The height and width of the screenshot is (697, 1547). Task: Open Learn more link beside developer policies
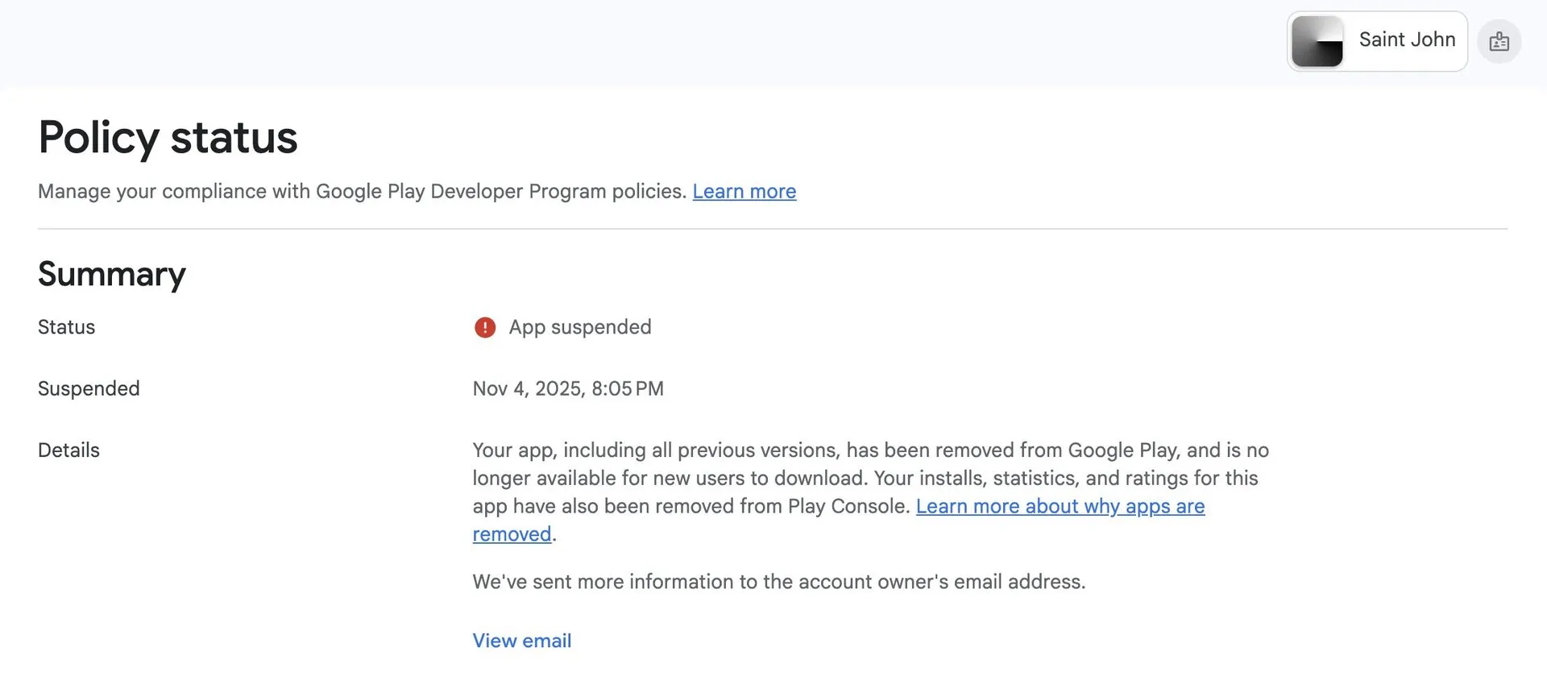(744, 192)
